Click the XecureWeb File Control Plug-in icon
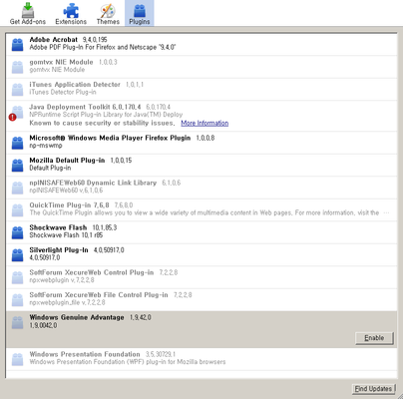Viewport: 403px width, 399px height. coord(17,299)
